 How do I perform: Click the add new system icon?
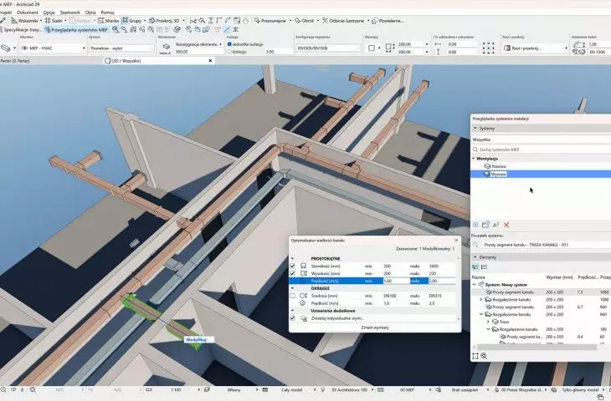475,225
